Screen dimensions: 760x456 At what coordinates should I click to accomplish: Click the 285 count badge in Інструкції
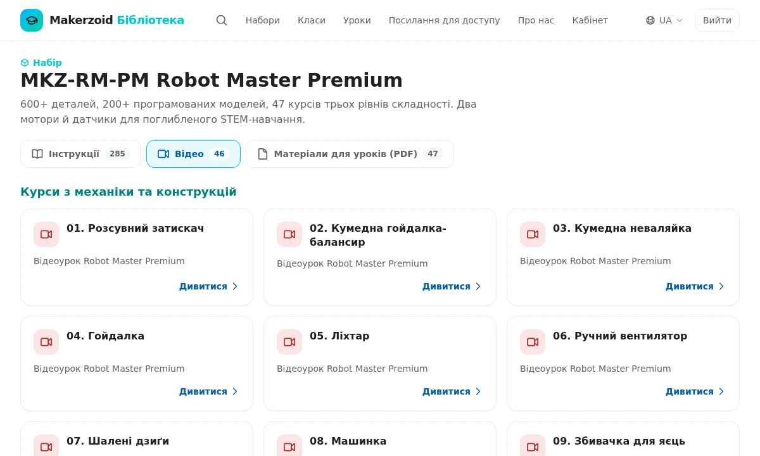click(117, 154)
